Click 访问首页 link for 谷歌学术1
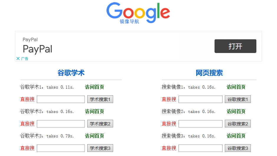277x156 pixels. [94, 87]
